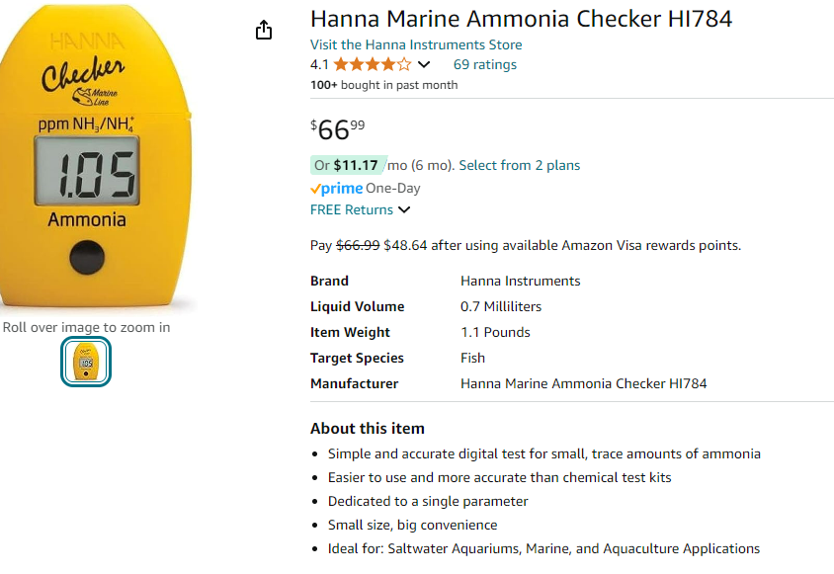Viewport: 834px width, 574px height.
Task: Open the ratings breakdown chevron
Action: tap(424, 65)
